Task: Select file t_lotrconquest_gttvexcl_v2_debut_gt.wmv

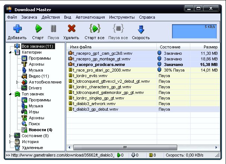Action: (x=111, y=81)
